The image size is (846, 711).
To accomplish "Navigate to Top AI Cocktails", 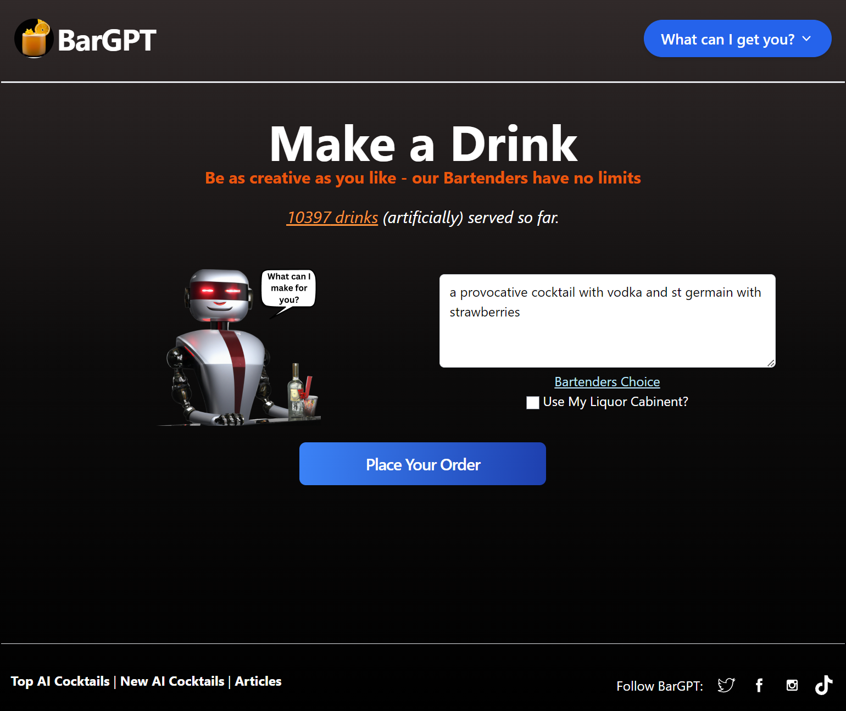I will [x=60, y=681].
